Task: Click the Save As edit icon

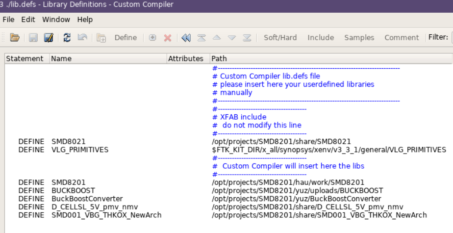Action: tap(49, 38)
